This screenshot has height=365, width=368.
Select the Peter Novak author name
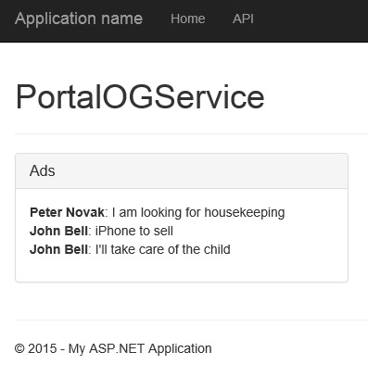(67, 212)
